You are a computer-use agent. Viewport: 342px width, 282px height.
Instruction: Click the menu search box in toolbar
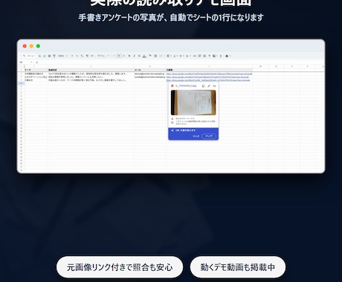(29, 56)
